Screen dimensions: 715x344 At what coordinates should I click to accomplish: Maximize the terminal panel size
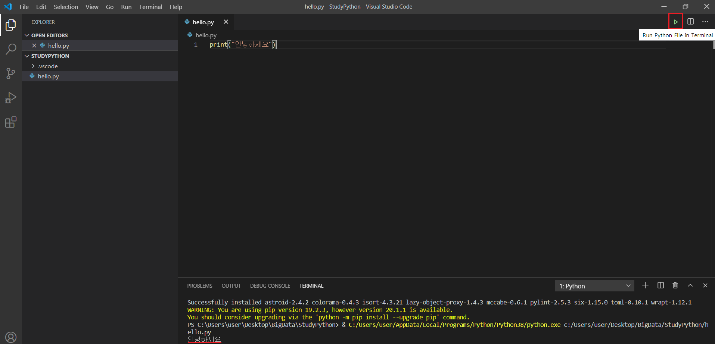[x=690, y=285]
